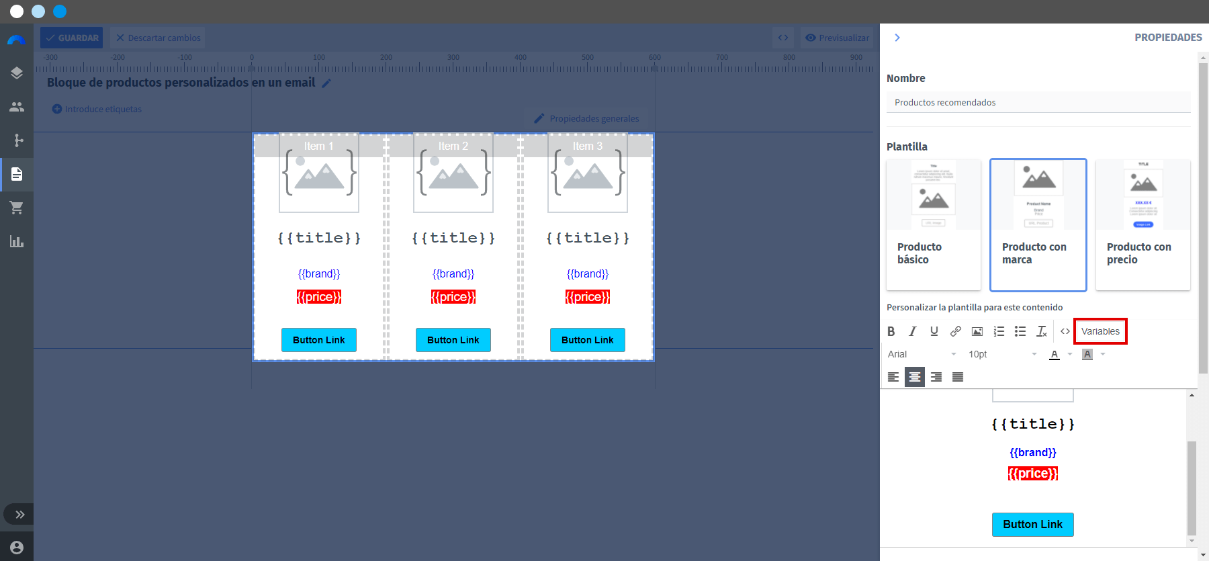Open the layers icon in left sidebar
Viewport: 1209px width, 561px height.
[x=17, y=73]
